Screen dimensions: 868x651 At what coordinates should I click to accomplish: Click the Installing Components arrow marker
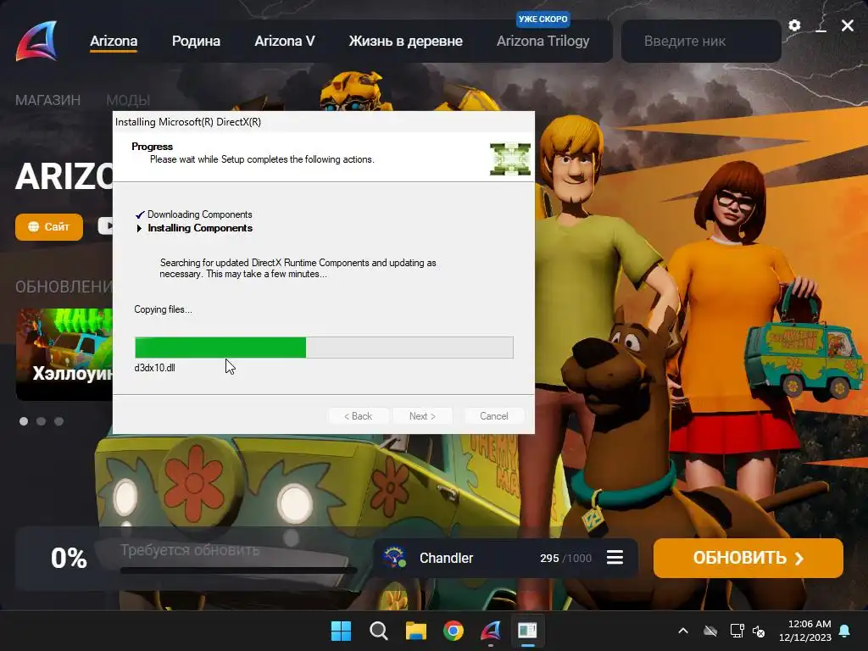pyautogui.click(x=139, y=228)
